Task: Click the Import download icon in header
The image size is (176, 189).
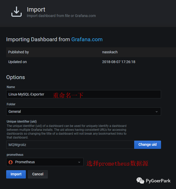Action: [17, 12]
